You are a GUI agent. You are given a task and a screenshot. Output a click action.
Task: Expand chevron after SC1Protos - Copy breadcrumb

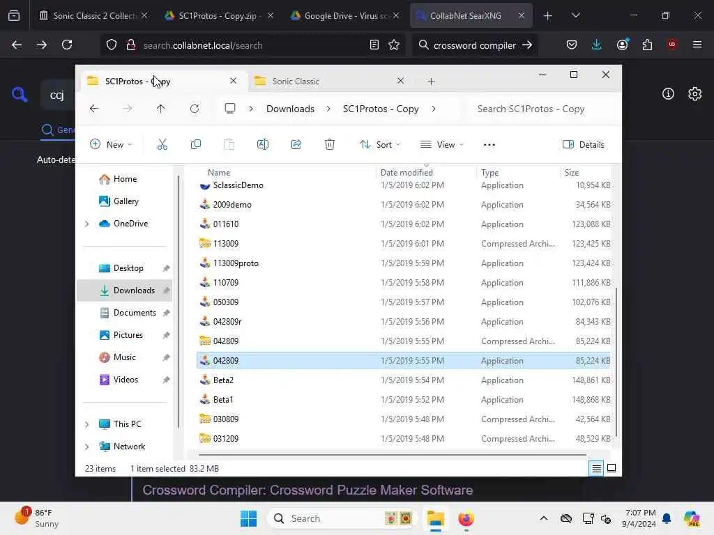click(434, 109)
